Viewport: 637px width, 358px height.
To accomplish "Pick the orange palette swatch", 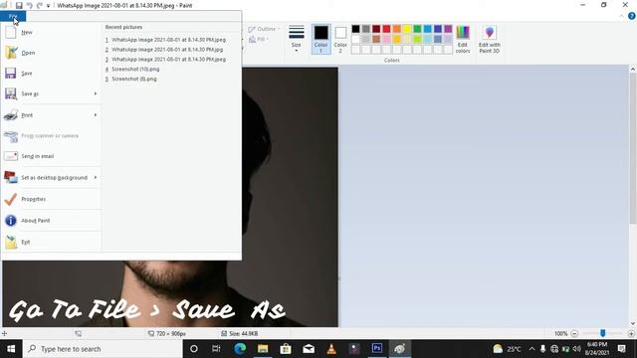I will [x=396, y=29].
